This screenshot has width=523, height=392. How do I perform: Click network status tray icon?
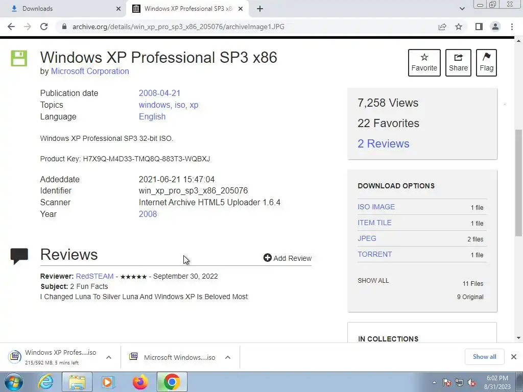(459, 382)
